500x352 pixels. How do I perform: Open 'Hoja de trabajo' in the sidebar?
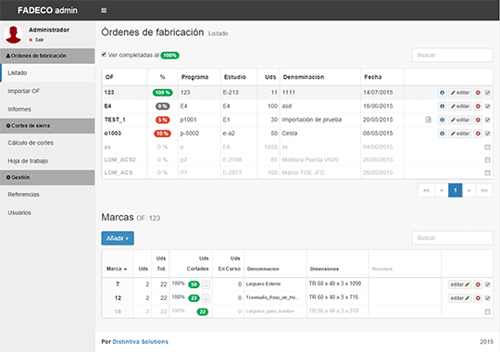[x=47, y=161]
